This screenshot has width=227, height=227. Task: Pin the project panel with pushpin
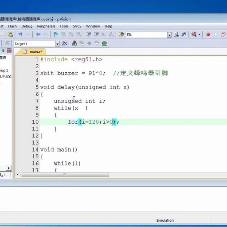(x=3, y=51)
